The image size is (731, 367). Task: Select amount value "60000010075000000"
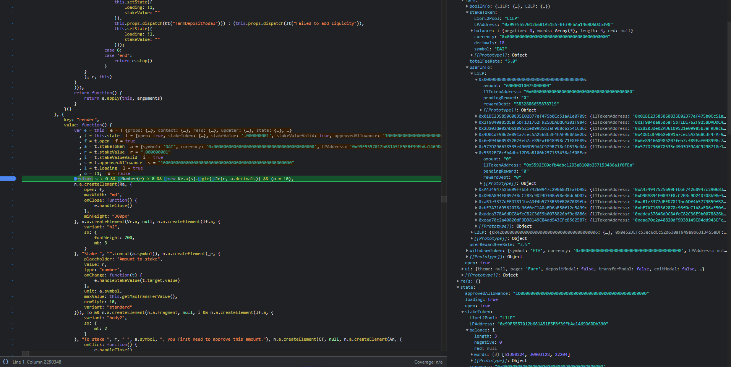527,86
